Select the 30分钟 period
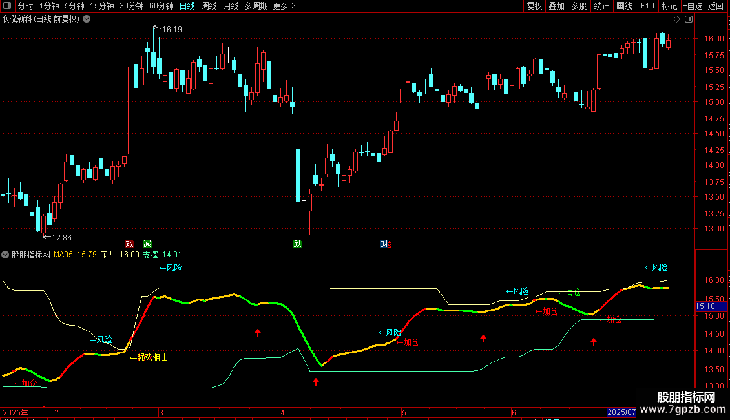730x420 pixels. 131,6
